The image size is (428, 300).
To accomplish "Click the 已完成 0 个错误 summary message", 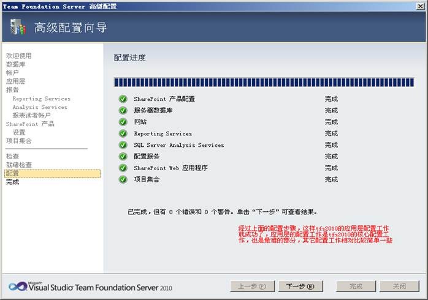I will pos(223,212).
